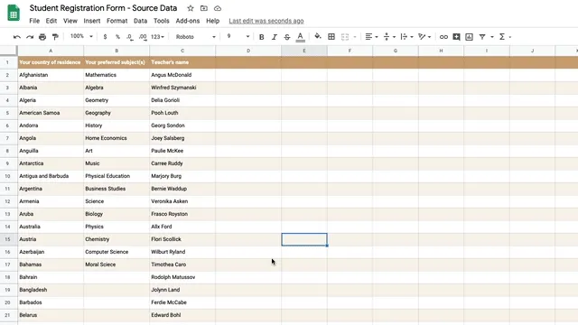
Task: Open the View menu
Action: [70, 21]
